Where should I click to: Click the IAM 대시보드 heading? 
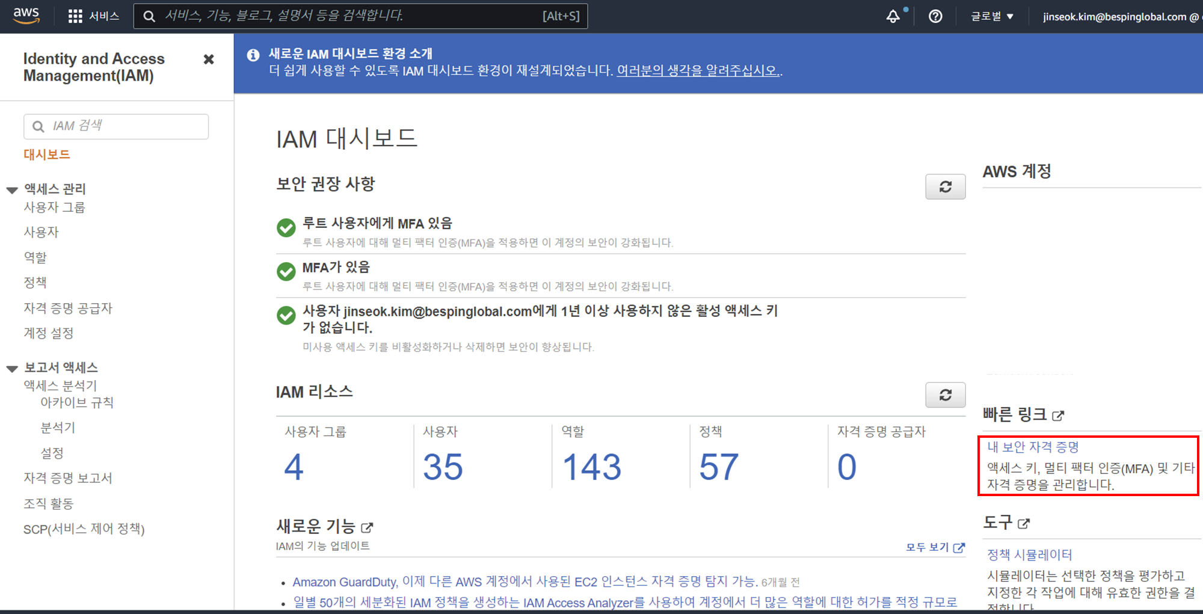click(346, 139)
